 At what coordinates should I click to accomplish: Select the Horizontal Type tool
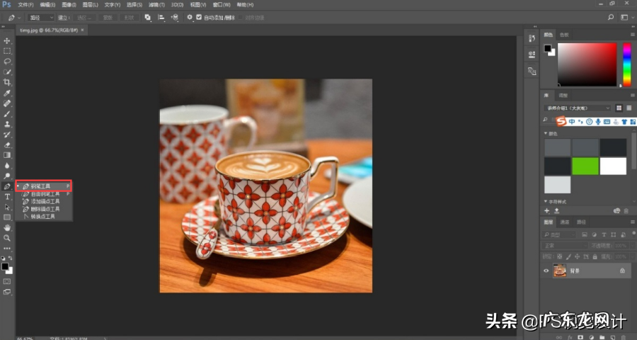7,196
